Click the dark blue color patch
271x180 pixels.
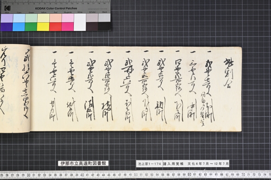pos(6,27)
